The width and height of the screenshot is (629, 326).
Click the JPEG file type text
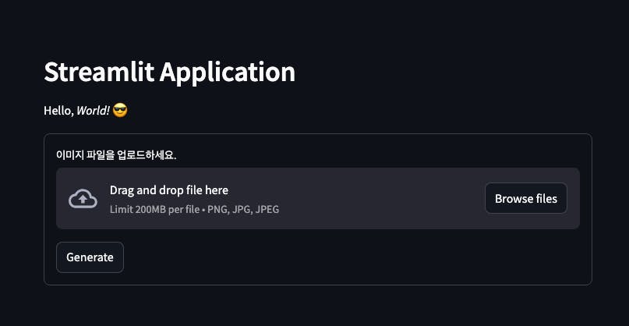tap(267, 210)
